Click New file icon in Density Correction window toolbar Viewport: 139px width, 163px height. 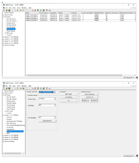coord(4,88)
